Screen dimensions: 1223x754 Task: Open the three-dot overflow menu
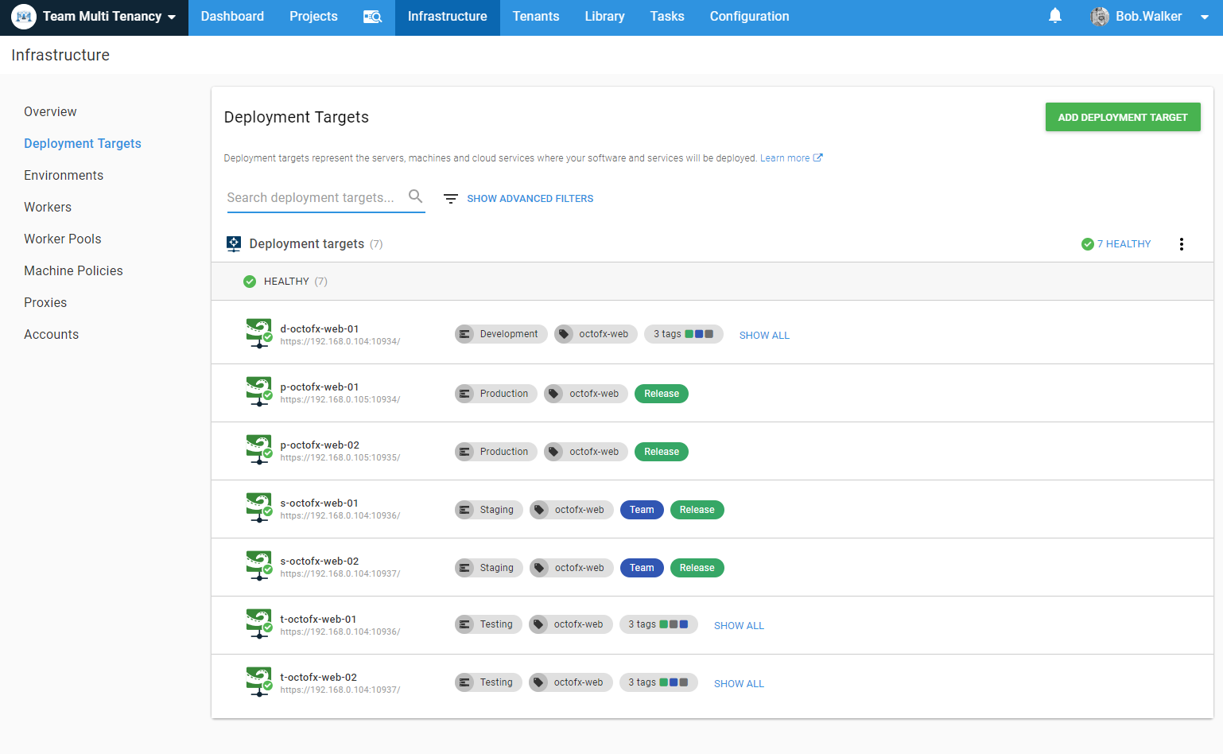pyautogui.click(x=1181, y=244)
